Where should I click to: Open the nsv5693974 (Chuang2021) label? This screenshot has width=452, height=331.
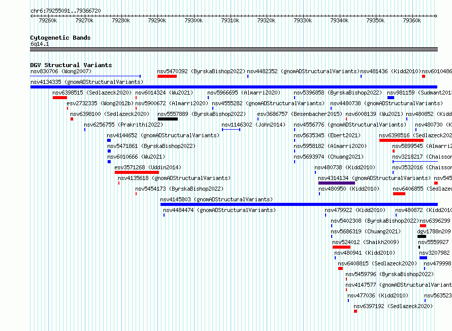click(x=329, y=157)
